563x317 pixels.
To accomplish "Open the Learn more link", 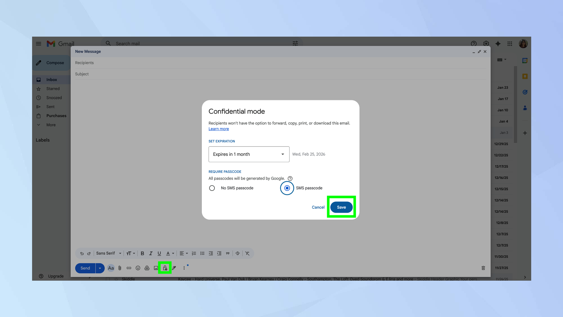I will click(218, 129).
